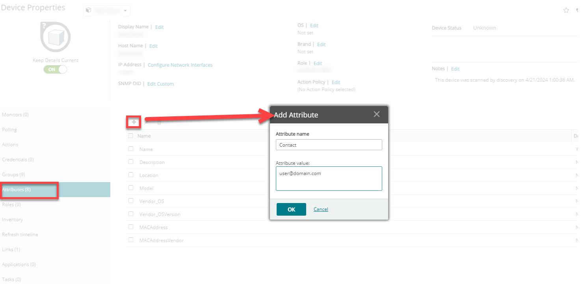This screenshot has width=582, height=287.
Task: Open Credentials (0) in the sidebar
Action: point(18,160)
